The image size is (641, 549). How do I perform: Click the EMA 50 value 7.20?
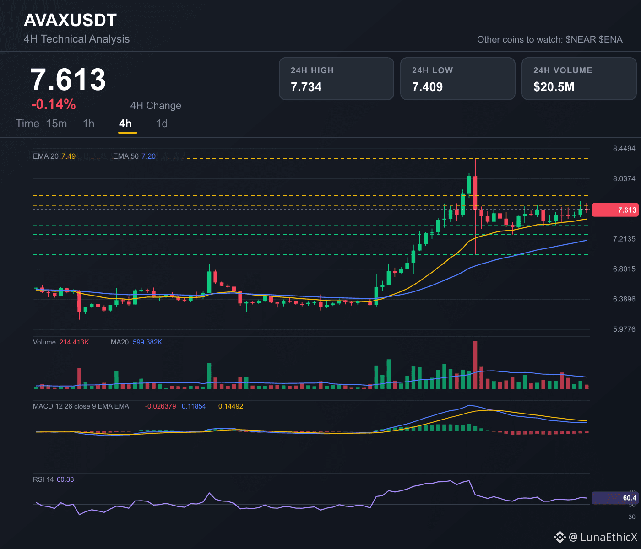pyautogui.click(x=148, y=156)
